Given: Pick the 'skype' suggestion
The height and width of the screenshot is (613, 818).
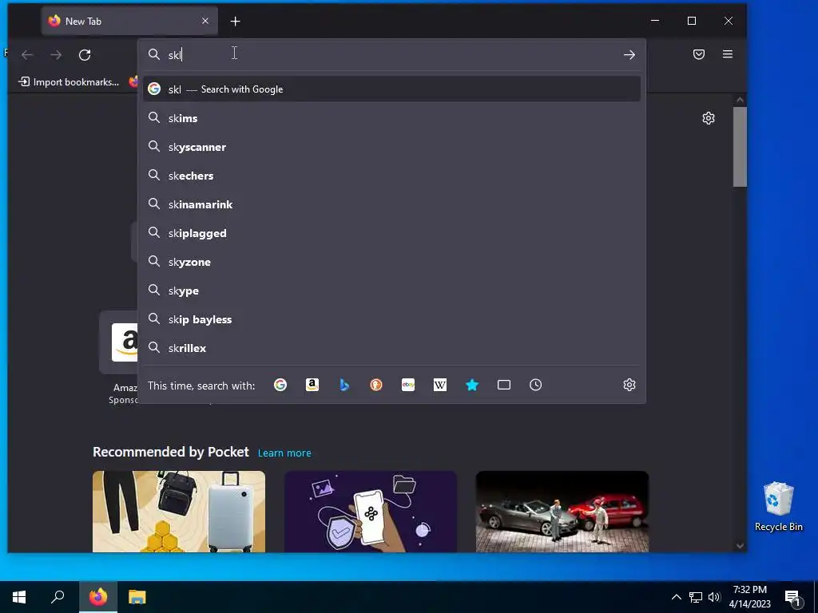Looking at the screenshot, I should point(391,291).
